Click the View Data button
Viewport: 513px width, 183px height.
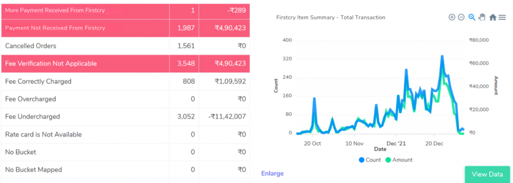pos(487,174)
